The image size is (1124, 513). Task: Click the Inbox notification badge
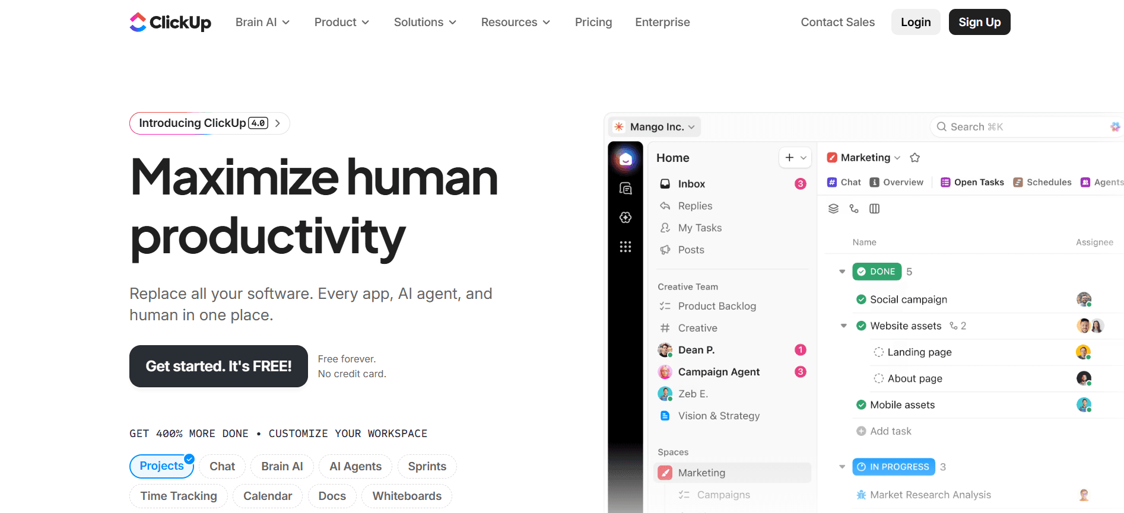point(801,184)
